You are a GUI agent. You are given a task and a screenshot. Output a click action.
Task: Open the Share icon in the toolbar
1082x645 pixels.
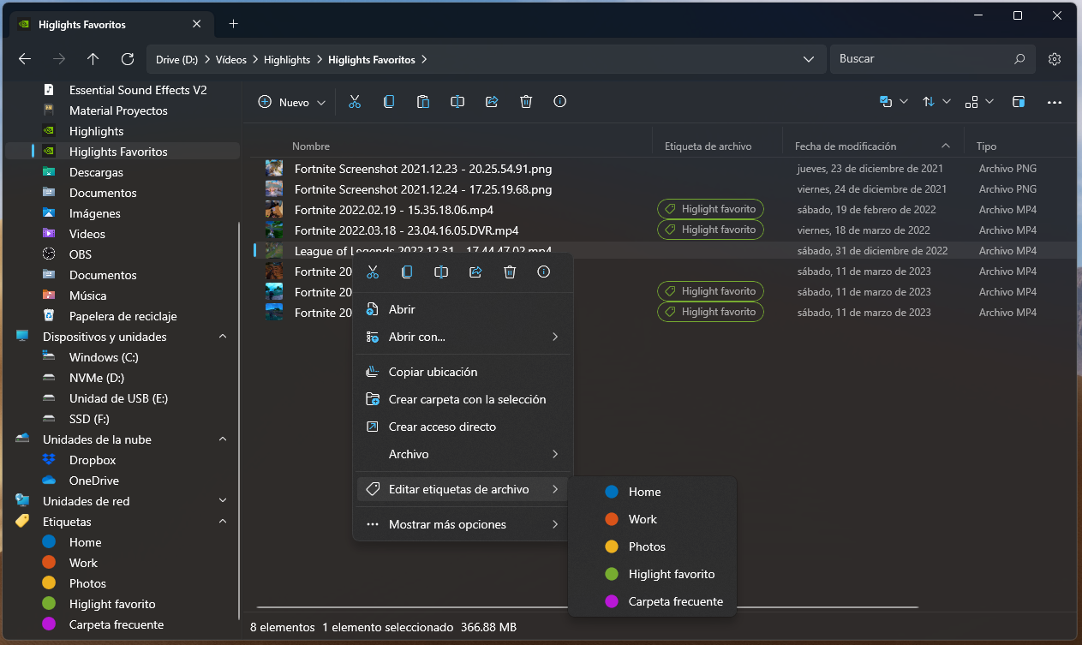pyautogui.click(x=492, y=101)
